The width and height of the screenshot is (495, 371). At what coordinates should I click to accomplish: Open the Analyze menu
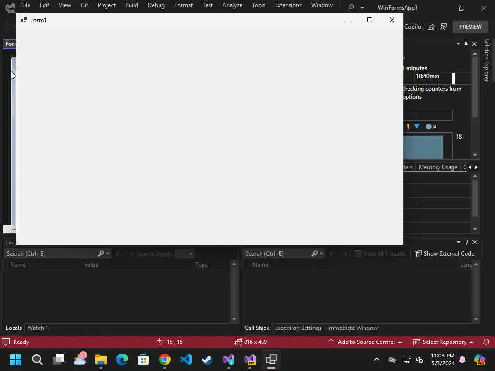tap(233, 5)
